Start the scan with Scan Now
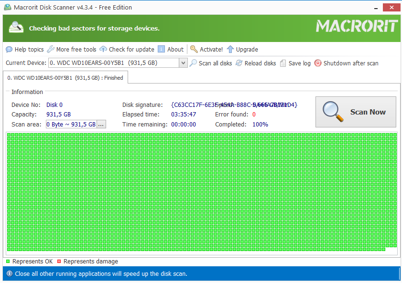Screen dimensions: 402x283 click(x=356, y=112)
